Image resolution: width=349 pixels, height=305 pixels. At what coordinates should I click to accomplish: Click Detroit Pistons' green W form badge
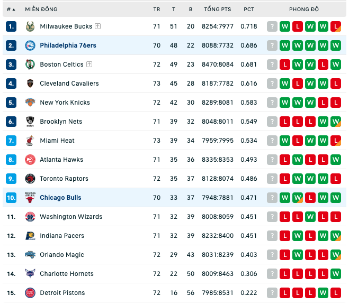pyautogui.click(x=323, y=293)
